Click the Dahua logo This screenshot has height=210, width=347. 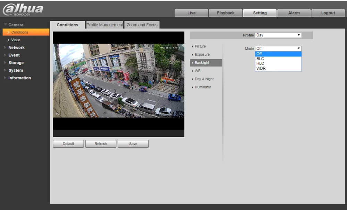[23, 9]
